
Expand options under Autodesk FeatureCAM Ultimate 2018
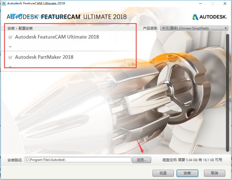tap(10, 46)
